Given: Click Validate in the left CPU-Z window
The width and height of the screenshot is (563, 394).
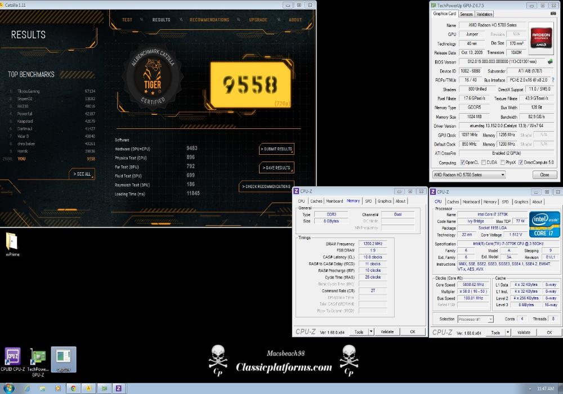Looking at the screenshot, I should 387,332.
